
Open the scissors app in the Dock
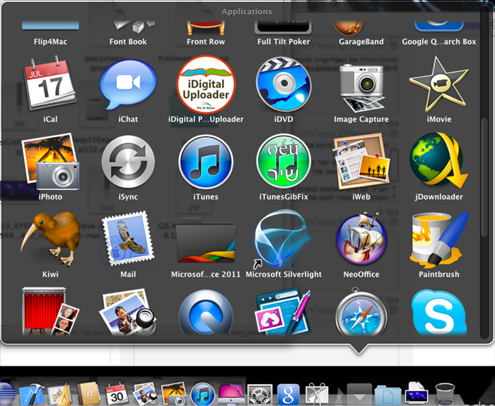pyautogui.click(x=317, y=394)
